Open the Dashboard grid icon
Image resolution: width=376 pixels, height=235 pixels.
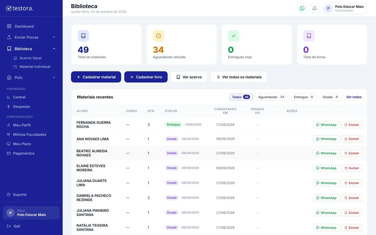tap(9, 26)
